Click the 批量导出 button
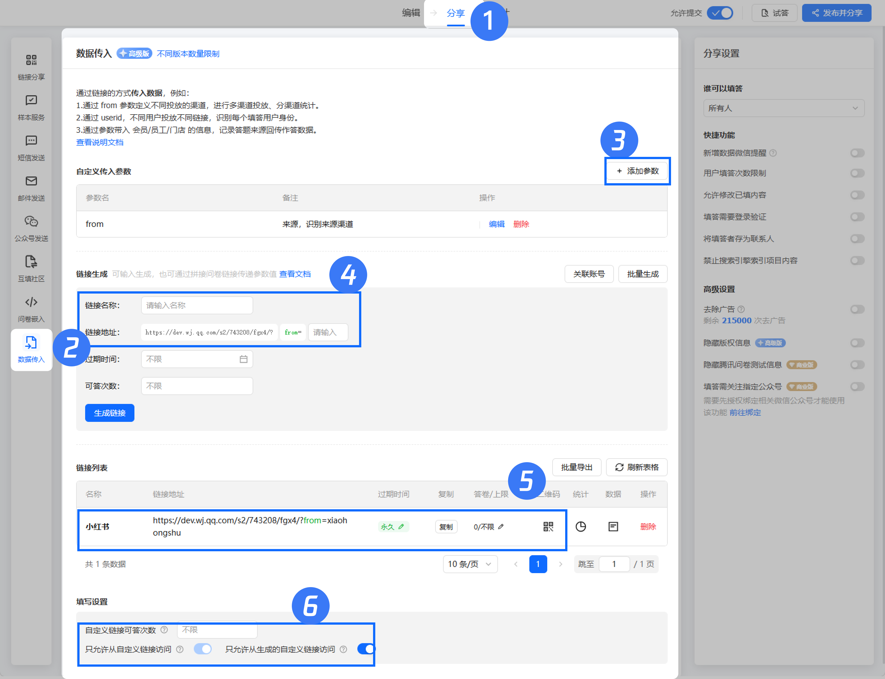This screenshot has height=679, width=885. click(577, 467)
